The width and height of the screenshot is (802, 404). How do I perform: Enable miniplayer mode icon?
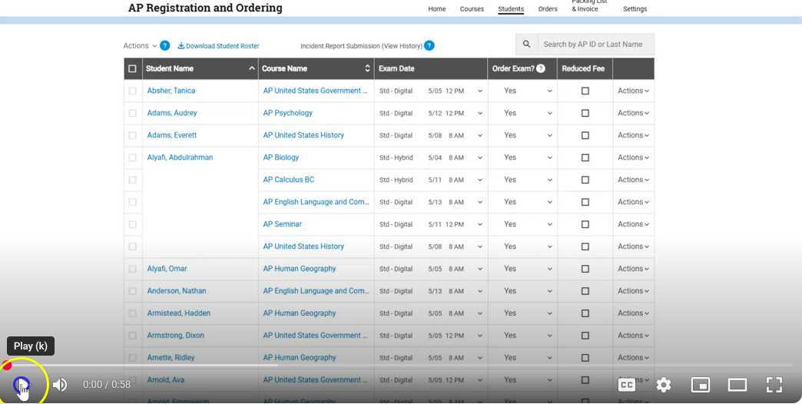(701, 385)
